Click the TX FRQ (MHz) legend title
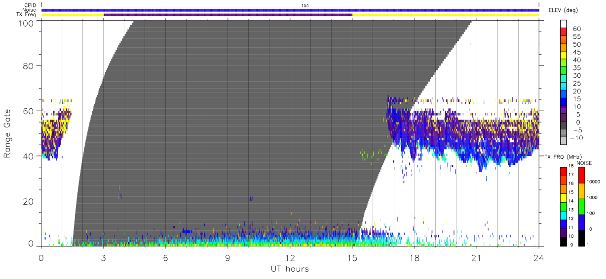This screenshot has height=279, width=606. [x=564, y=157]
